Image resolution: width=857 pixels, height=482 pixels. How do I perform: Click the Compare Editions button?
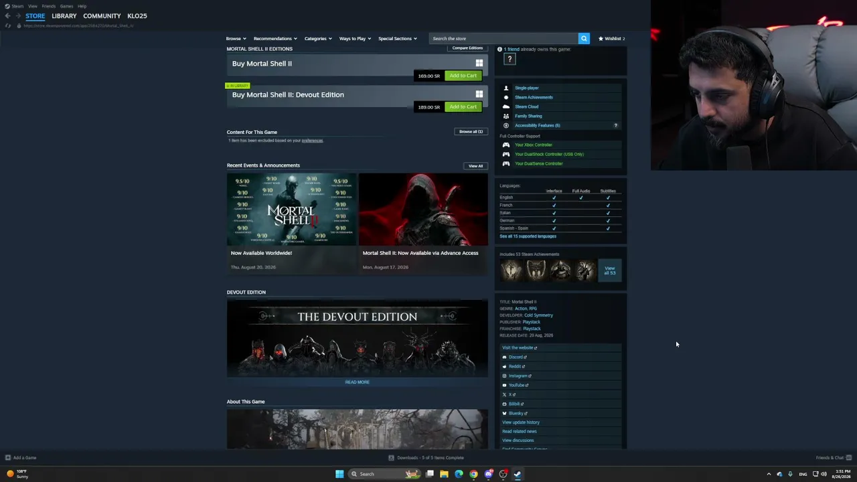[467, 48]
